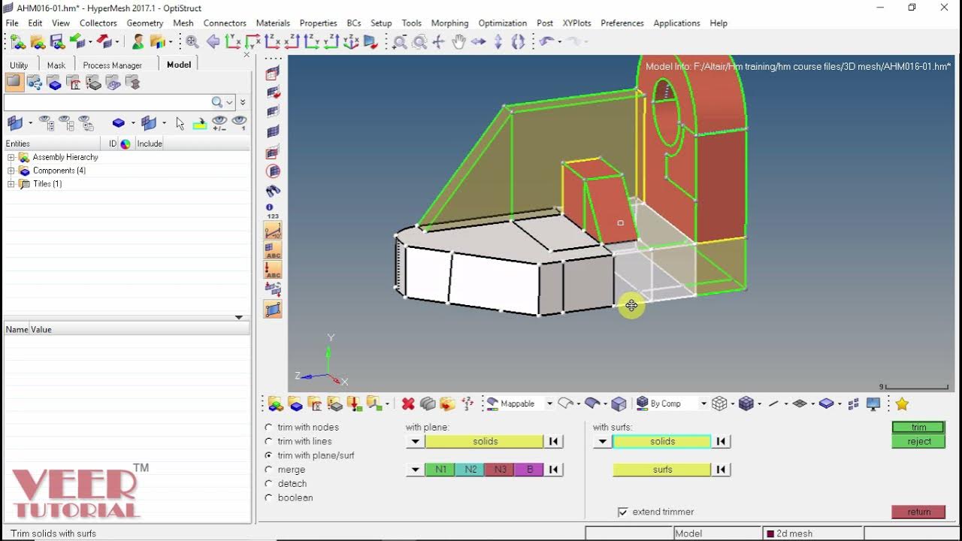
Task: Activate the Pan hand tool
Action: point(458,42)
